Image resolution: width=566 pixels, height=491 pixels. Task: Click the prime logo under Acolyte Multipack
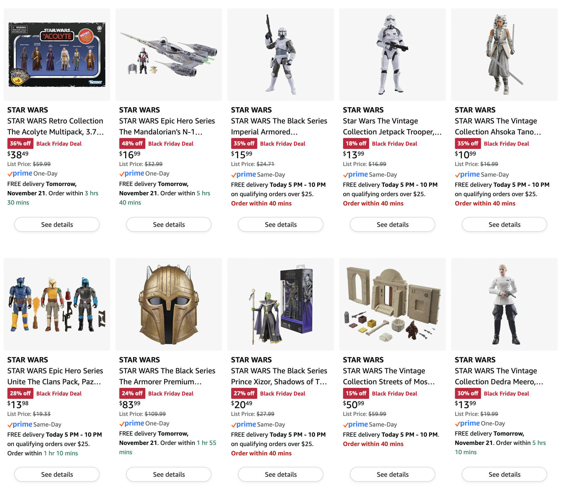(20, 173)
